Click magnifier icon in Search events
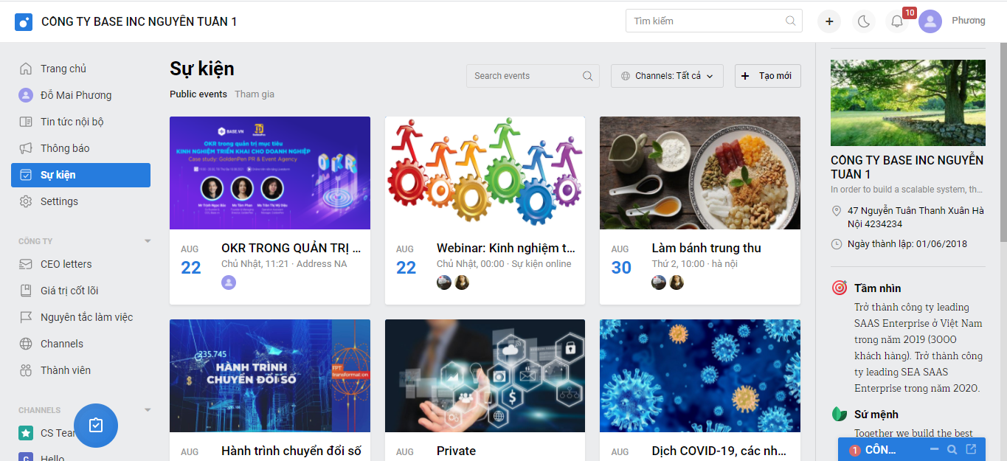Image resolution: width=1007 pixels, height=461 pixels. pos(587,76)
